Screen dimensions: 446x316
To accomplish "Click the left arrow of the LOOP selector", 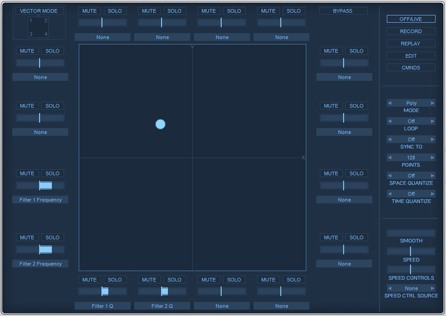I will pyautogui.click(x=390, y=121).
